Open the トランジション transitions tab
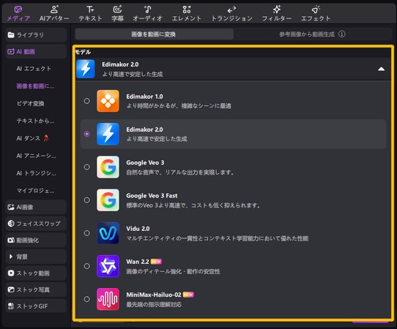The height and width of the screenshot is (329, 397). point(231,14)
